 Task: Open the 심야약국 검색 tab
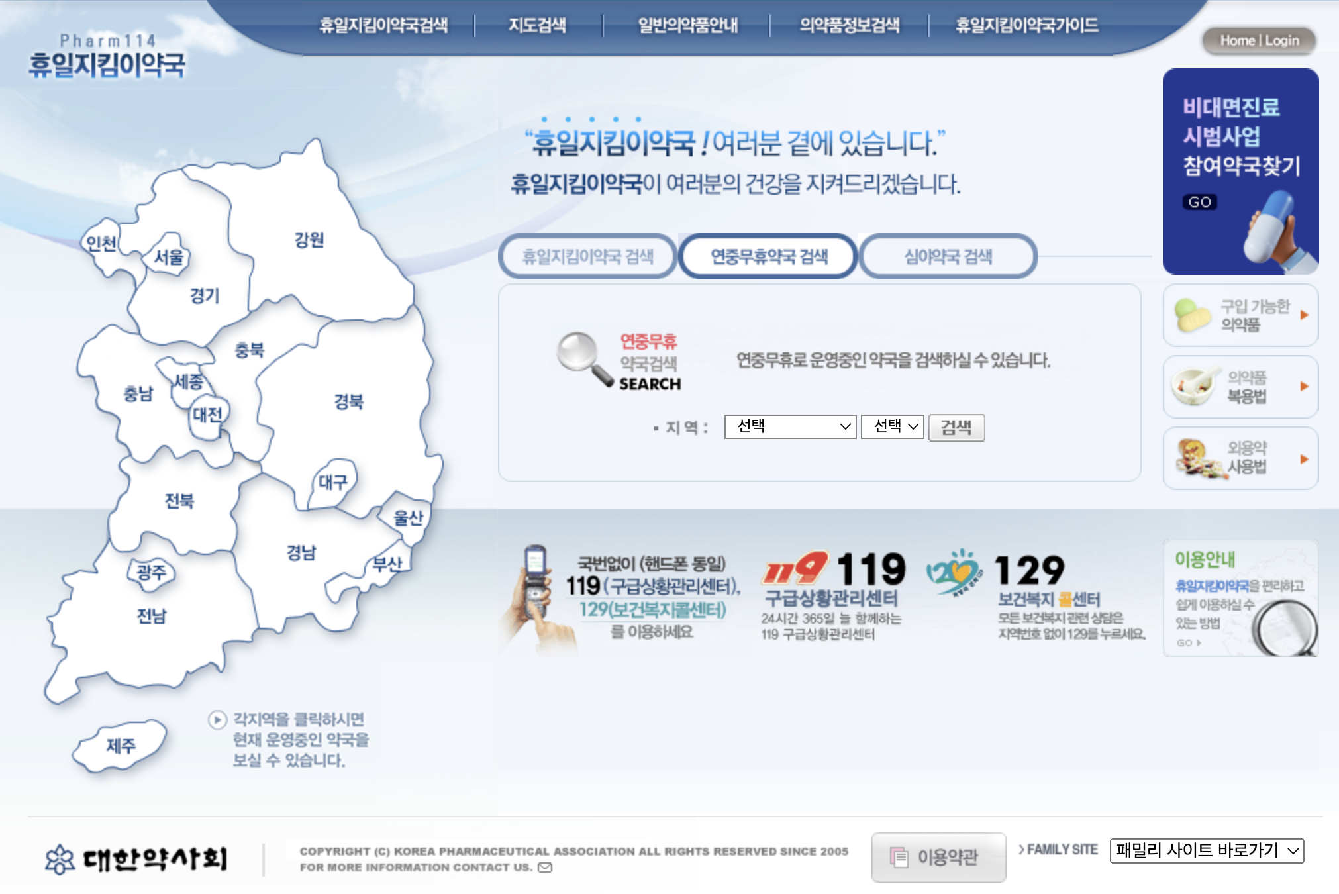[x=947, y=257]
